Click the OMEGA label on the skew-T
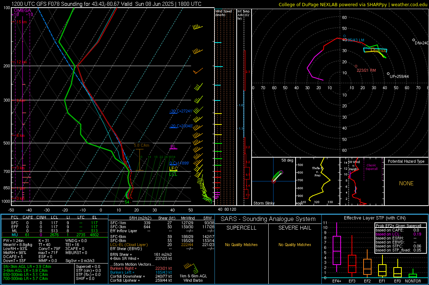Image resolution: width=429 pixels, height=285 pixels. pyautogui.click(x=22, y=11)
